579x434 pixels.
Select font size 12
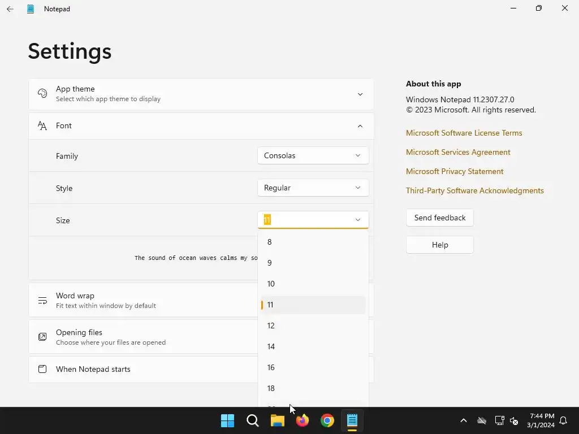tap(313, 325)
